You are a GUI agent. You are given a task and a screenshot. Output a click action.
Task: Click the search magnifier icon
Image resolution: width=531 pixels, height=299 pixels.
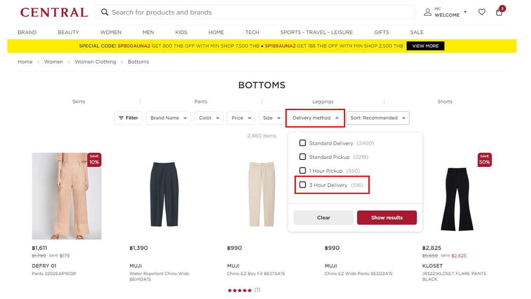[x=105, y=12]
